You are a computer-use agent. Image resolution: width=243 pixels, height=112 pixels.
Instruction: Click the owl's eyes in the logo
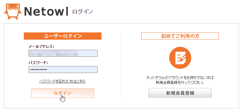coord(13,8)
